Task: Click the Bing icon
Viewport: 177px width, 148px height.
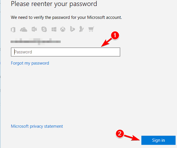Action: [72, 29]
